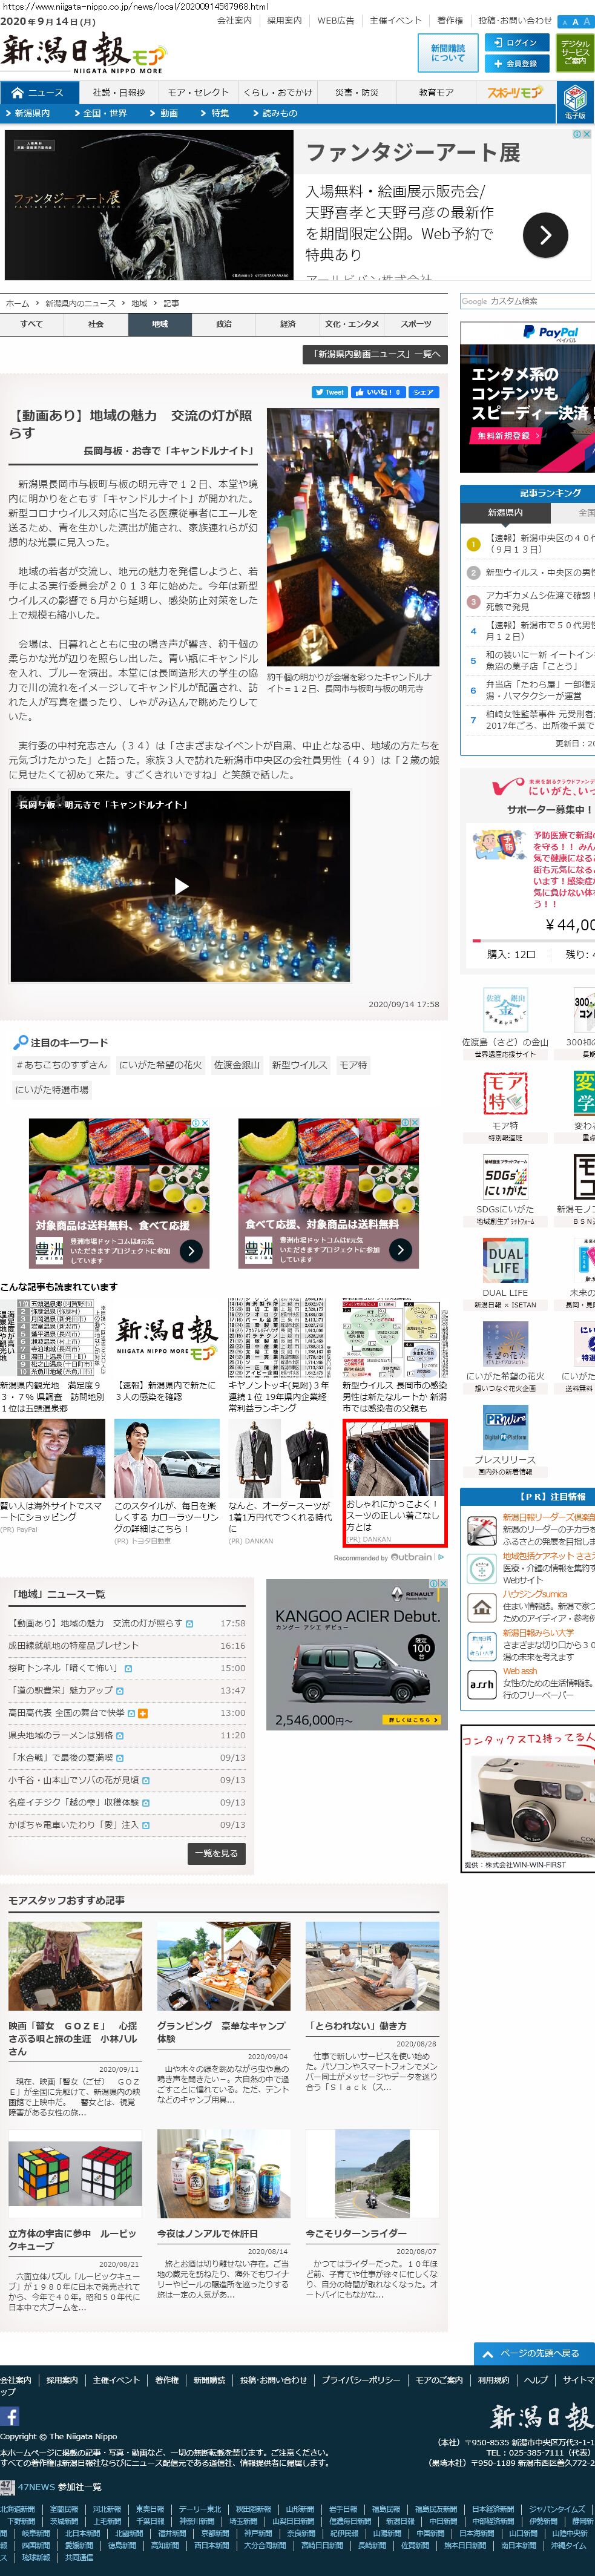Click the Facebook icon in the footer

tap(10, 2416)
